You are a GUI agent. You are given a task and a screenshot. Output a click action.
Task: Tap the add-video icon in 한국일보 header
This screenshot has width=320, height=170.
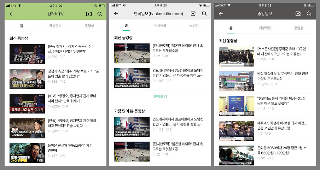click(193, 14)
